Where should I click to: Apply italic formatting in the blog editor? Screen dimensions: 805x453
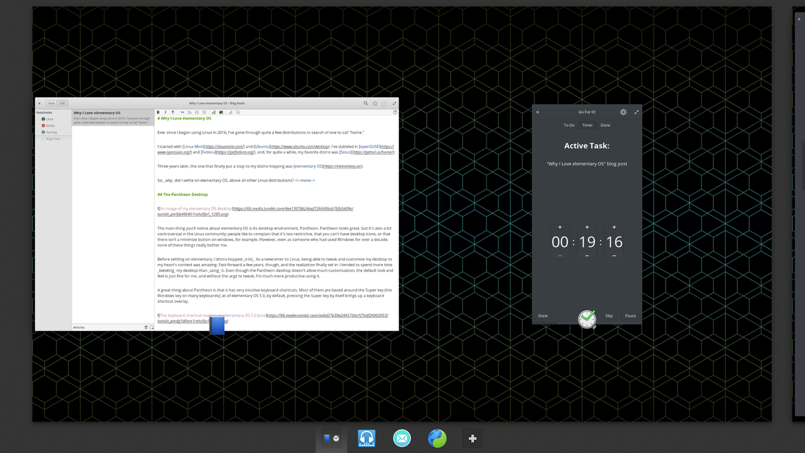[x=165, y=112]
